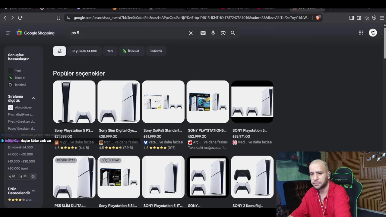The height and width of the screenshot is (217, 386).
Task: Open the 'Sony Playstation 5 PS...' title link
Action: click(74, 131)
